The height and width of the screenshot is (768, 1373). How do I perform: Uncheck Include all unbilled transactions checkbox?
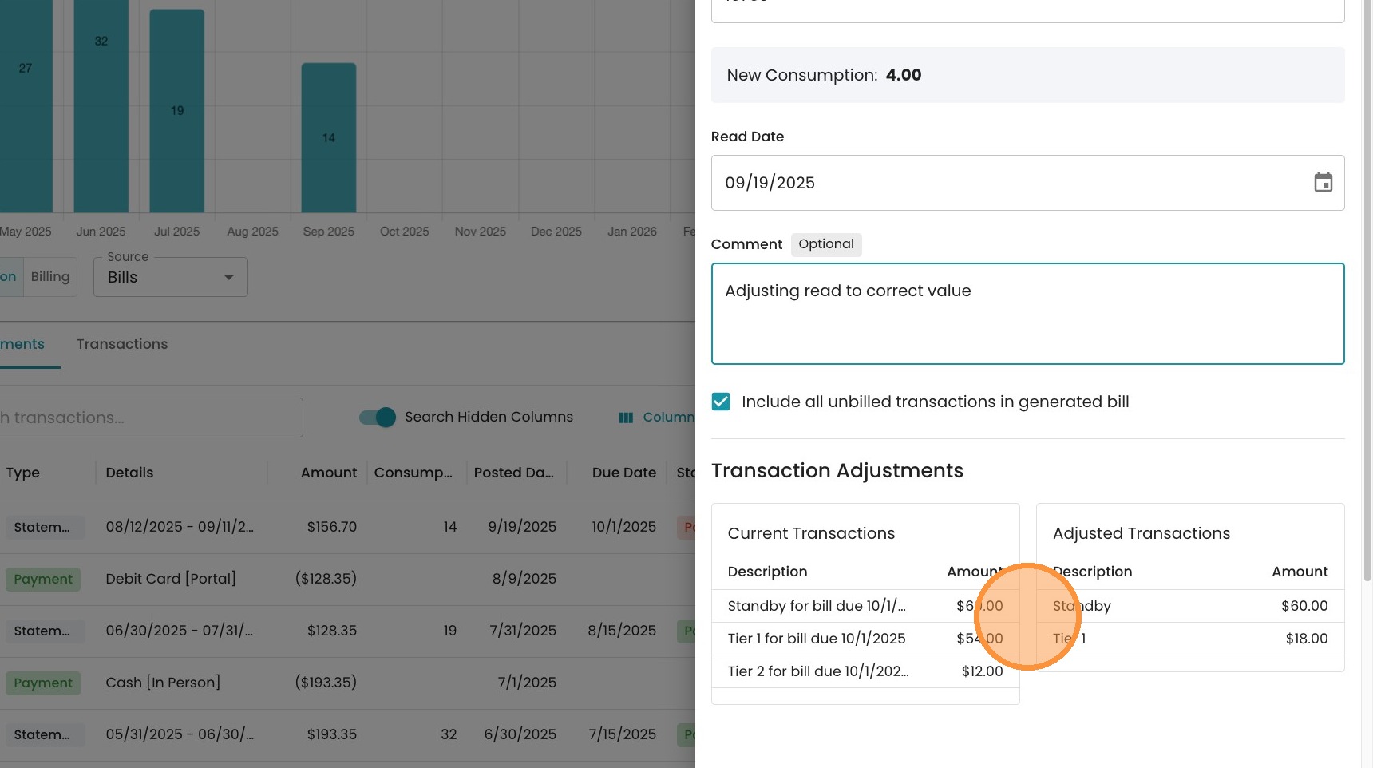(721, 402)
